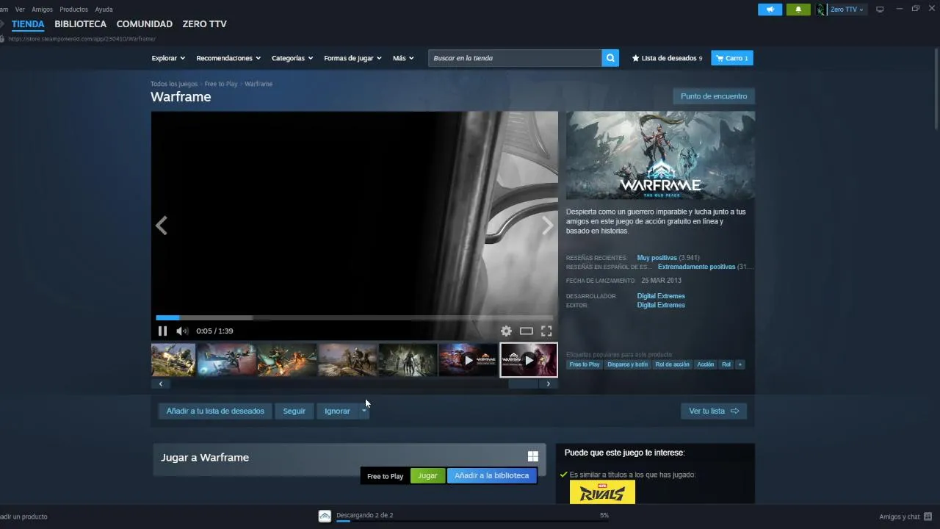Select the selected last video thumbnail
This screenshot has width=940, height=529.
click(x=529, y=360)
